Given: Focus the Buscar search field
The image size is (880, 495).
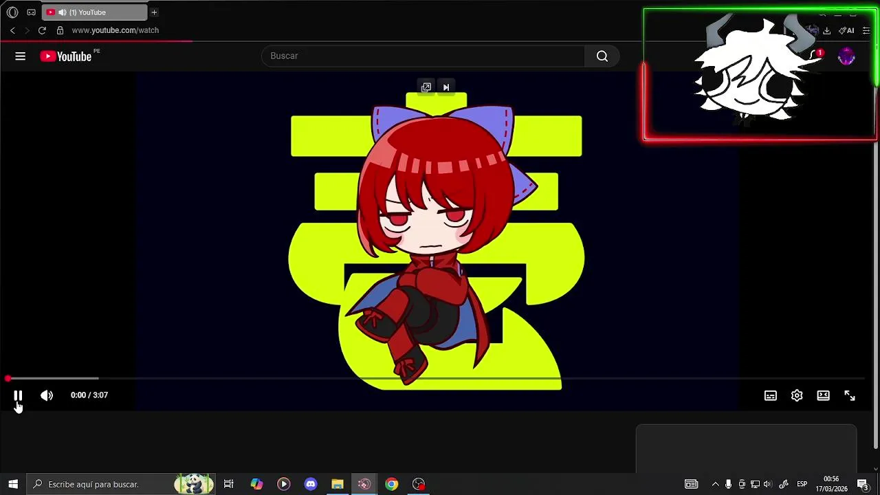Looking at the screenshot, I should point(423,56).
